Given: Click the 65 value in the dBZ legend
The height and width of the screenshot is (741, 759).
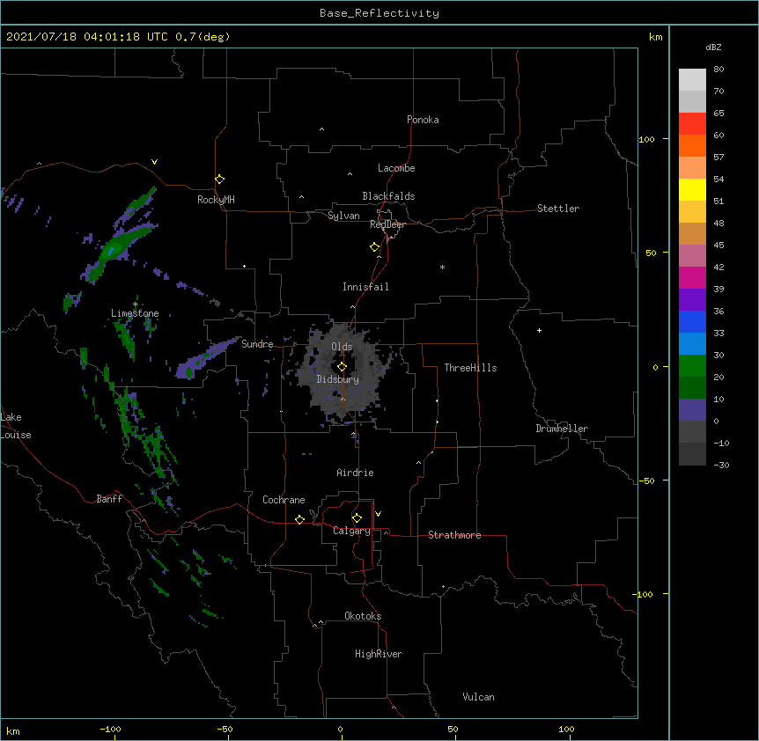Looking at the screenshot, I should 718,114.
